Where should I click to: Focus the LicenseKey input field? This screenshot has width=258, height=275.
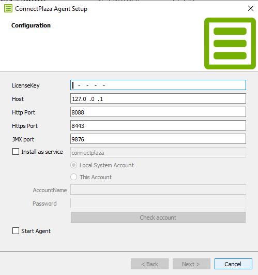[x=158, y=85]
